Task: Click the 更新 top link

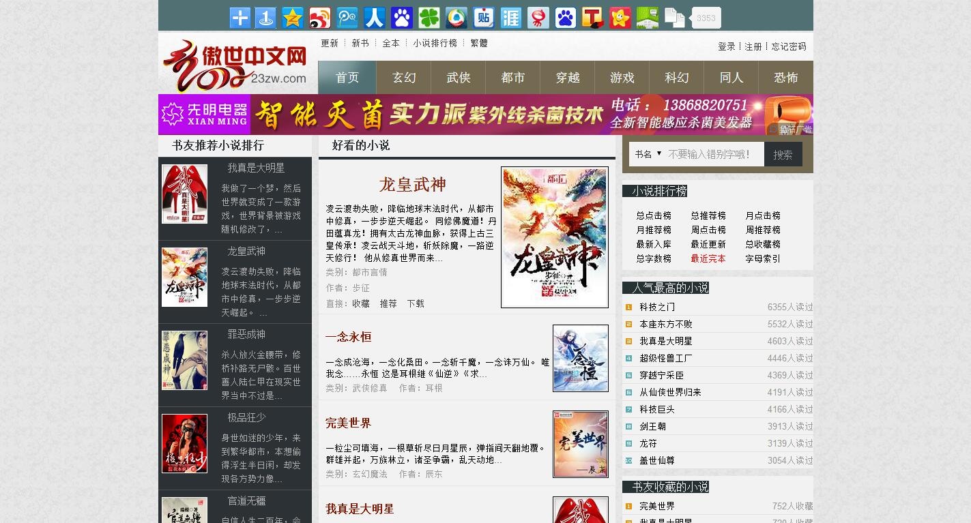Action: (330, 43)
